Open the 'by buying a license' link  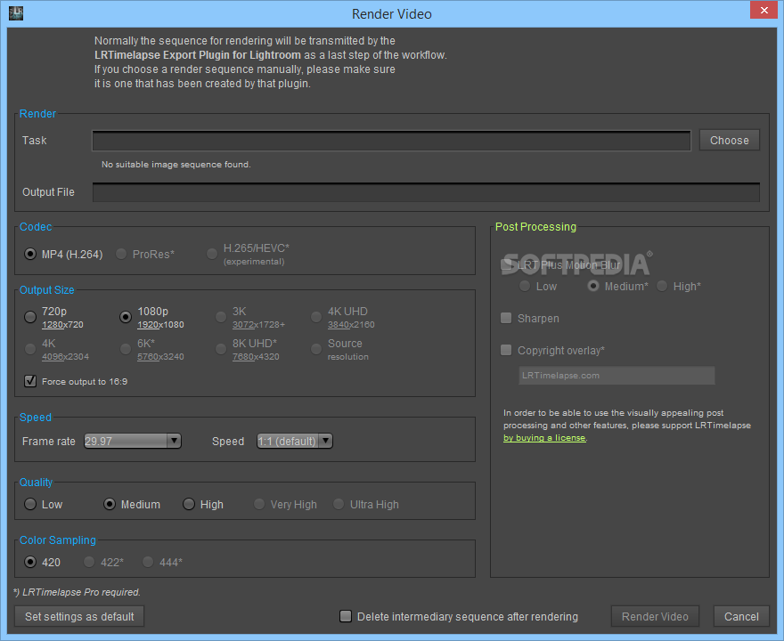(544, 438)
